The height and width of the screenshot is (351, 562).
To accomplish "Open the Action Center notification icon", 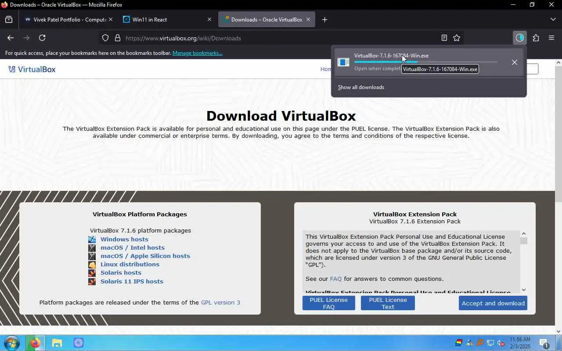I will (544, 343).
